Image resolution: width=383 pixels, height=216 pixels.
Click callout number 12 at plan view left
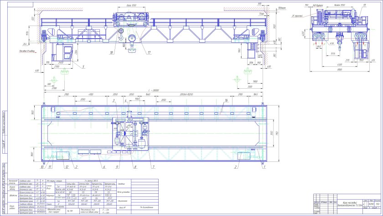click(66, 167)
